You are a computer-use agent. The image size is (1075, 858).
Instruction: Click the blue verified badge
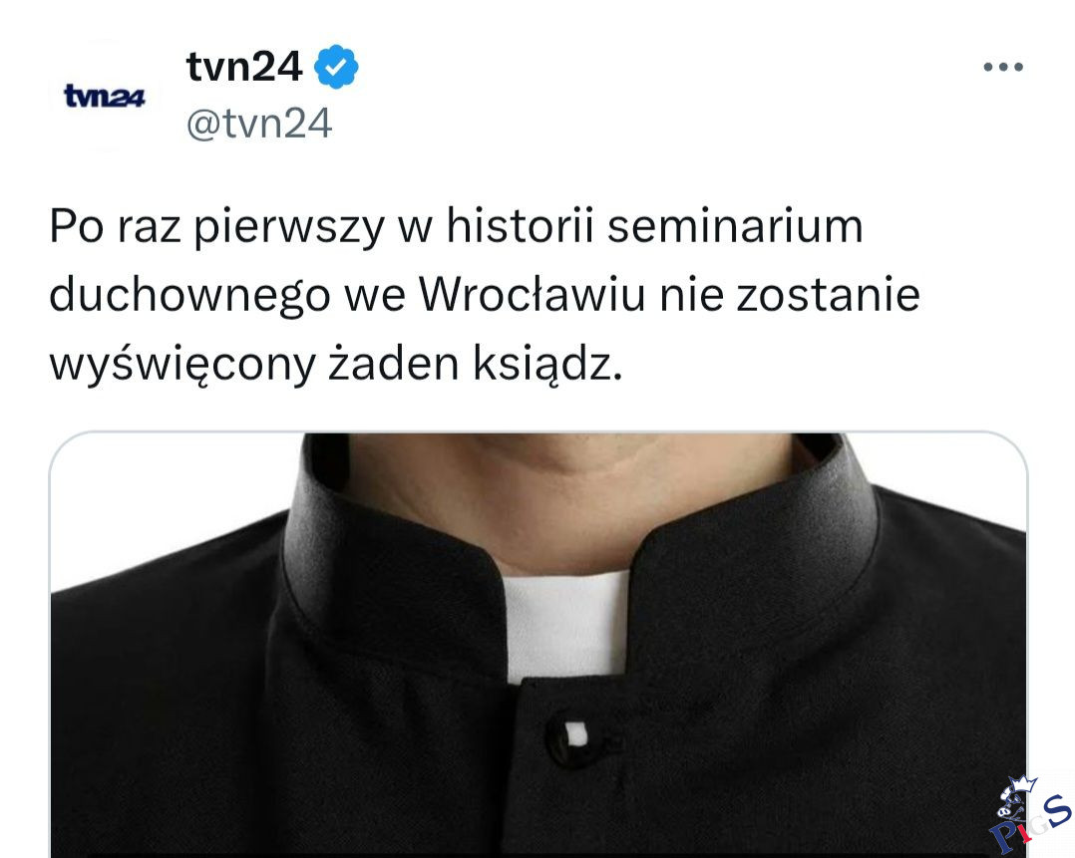click(336, 67)
